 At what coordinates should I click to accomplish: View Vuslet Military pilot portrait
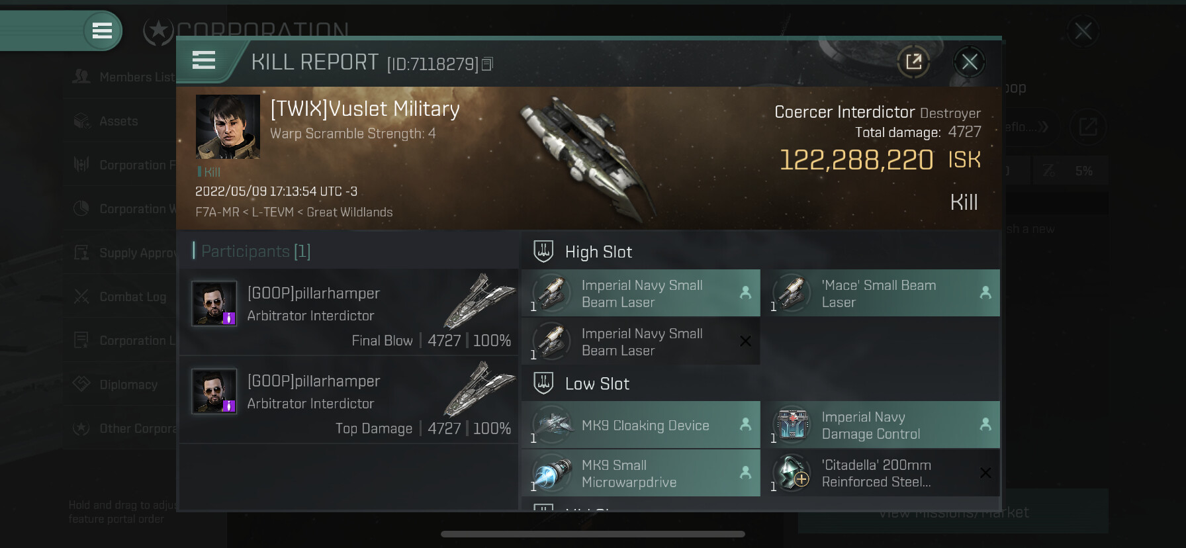point(228,126)
